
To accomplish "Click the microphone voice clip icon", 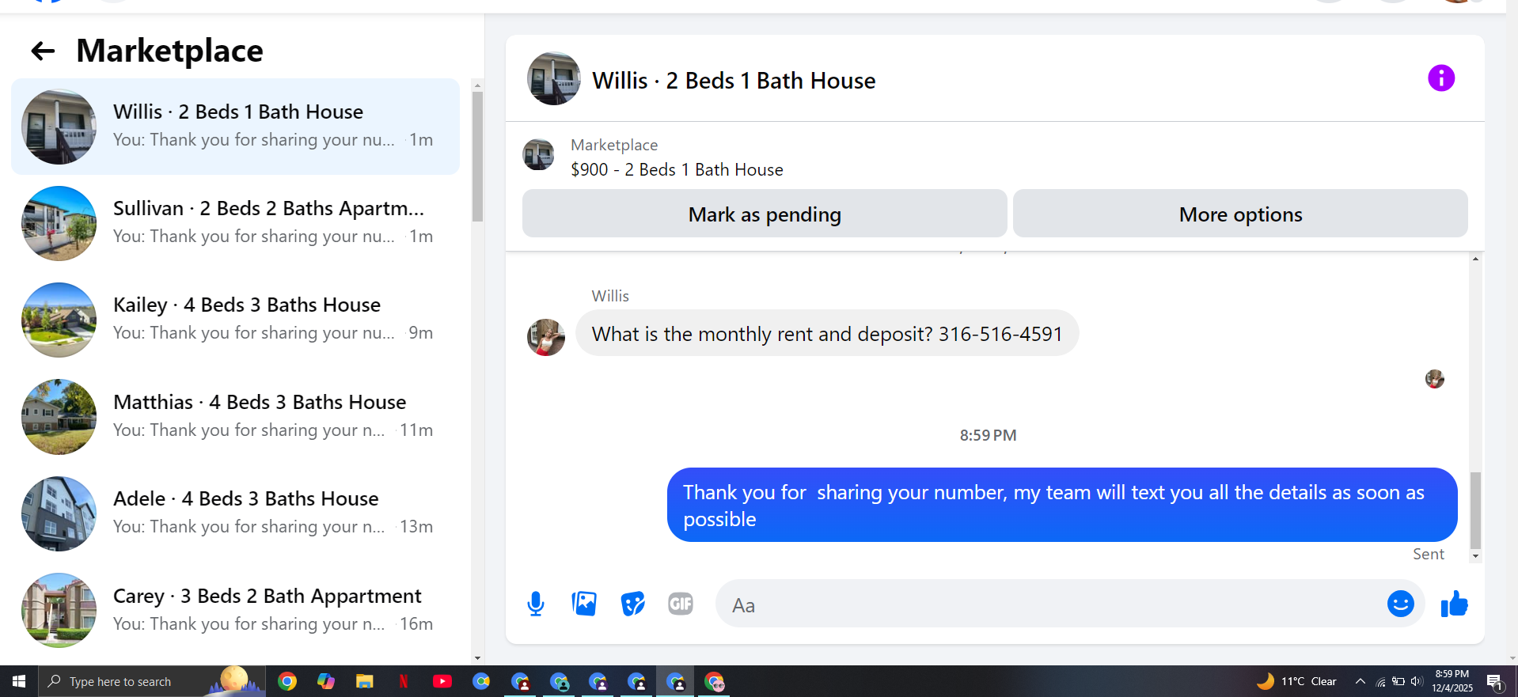I will click(x=536, y=604).
